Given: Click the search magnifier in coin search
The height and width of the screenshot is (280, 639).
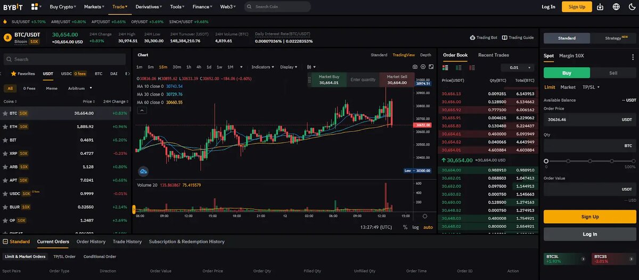Looking at the screenshot, I should (9, 60).
